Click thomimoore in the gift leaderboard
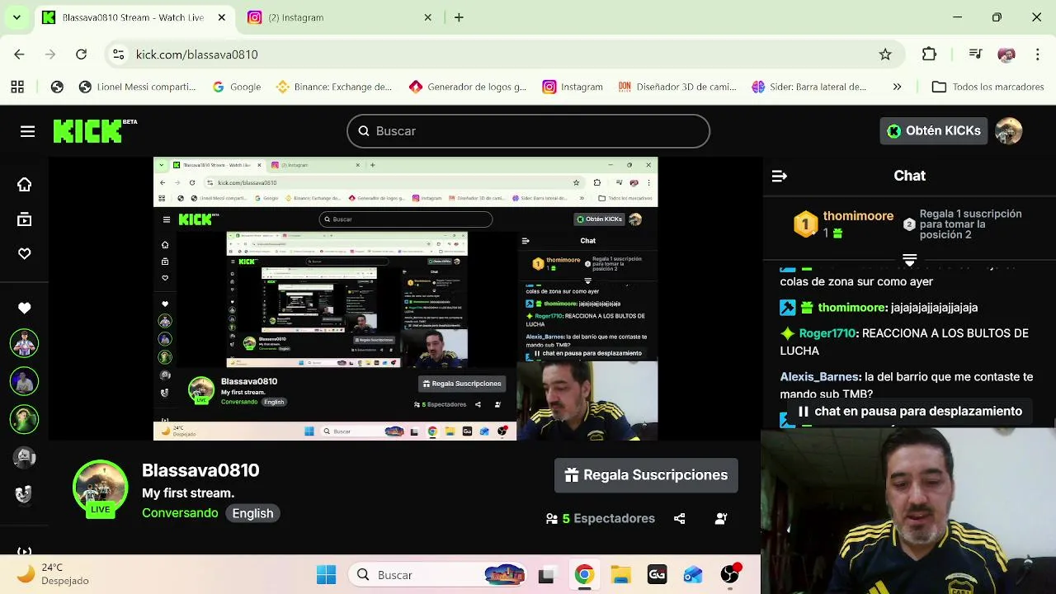The height and width of the screenshot is (594, 1056). click(x=858, y=216)
